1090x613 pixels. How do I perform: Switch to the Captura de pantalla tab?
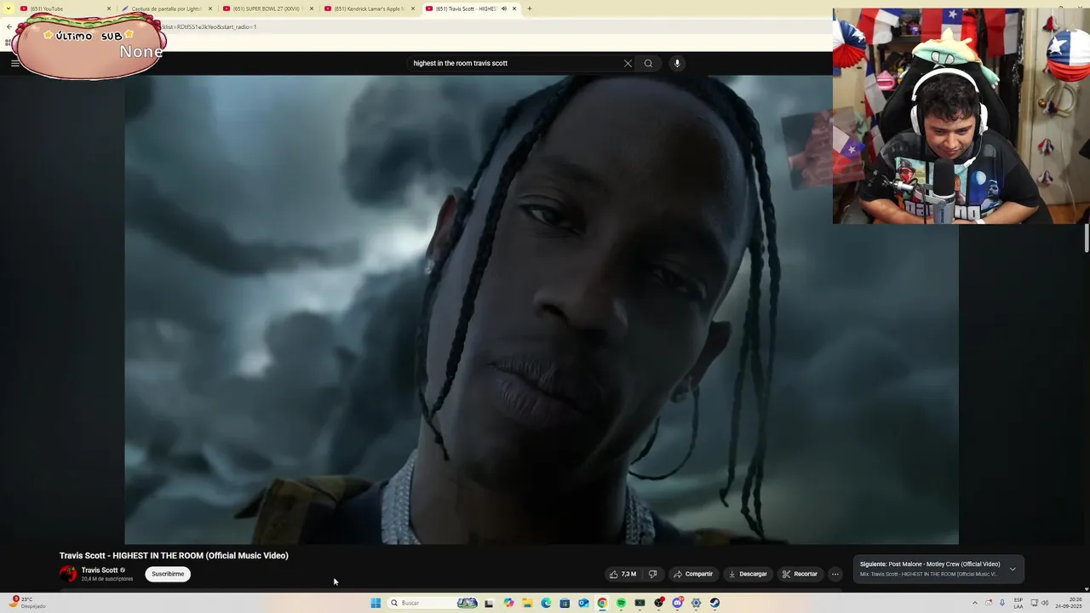tap(167, 9)
